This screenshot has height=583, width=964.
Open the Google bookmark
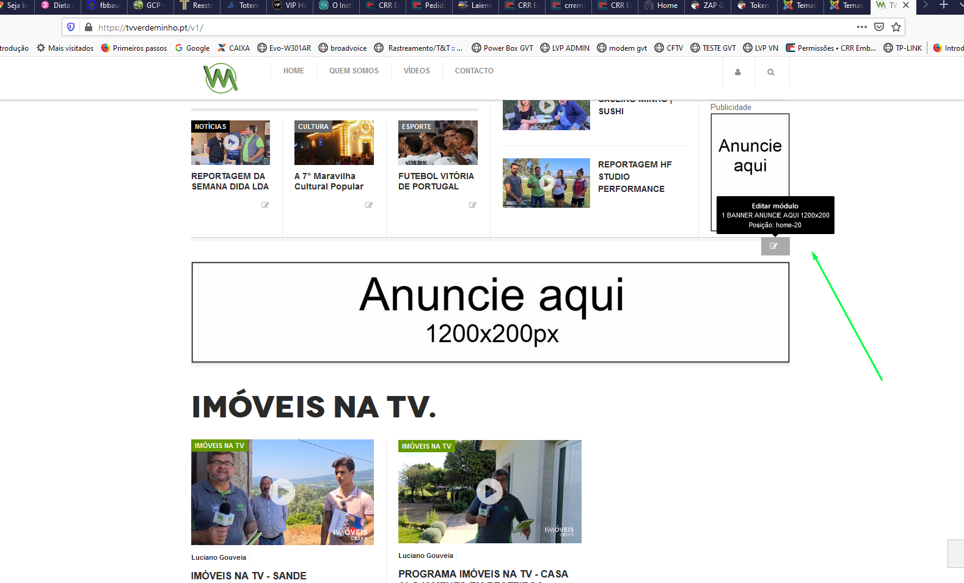192,48
